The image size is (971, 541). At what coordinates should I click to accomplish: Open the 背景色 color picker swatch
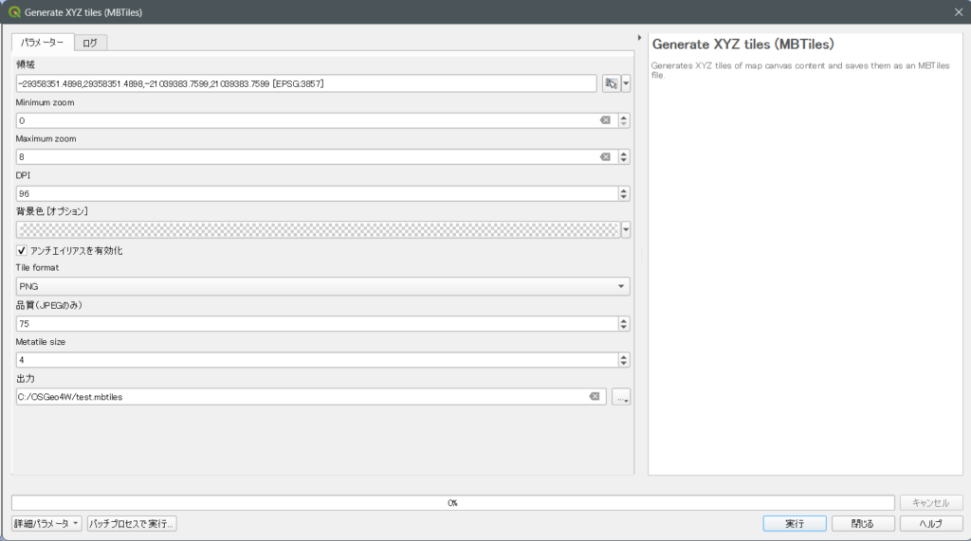coord(318,229)
